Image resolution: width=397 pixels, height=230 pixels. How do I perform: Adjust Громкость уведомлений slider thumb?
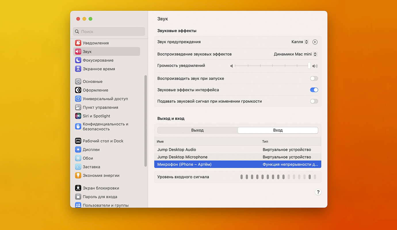[x=309, y=66]
